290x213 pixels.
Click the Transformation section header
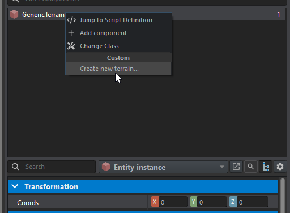tap(143, 186)
